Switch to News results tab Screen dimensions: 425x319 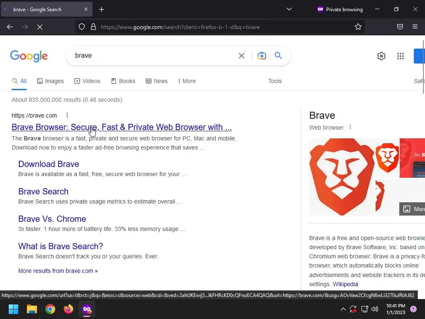click(x=156, y=81)
